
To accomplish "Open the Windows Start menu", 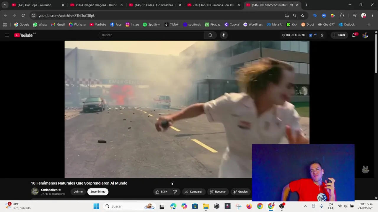I will point(96,206).
